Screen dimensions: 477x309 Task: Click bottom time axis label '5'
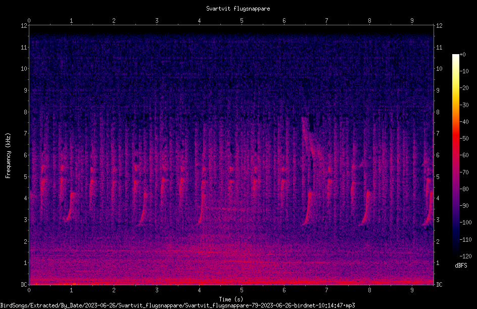242,290
